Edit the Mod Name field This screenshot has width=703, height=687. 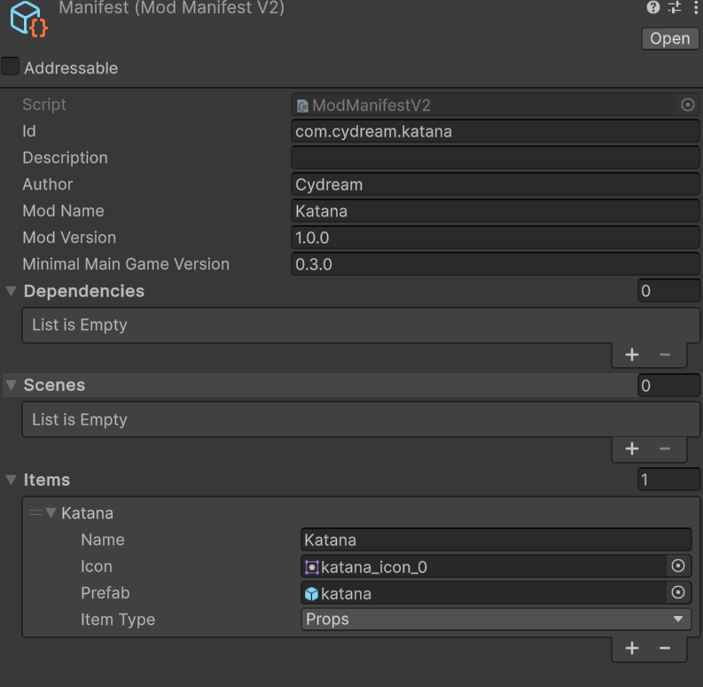click(495, 211)
